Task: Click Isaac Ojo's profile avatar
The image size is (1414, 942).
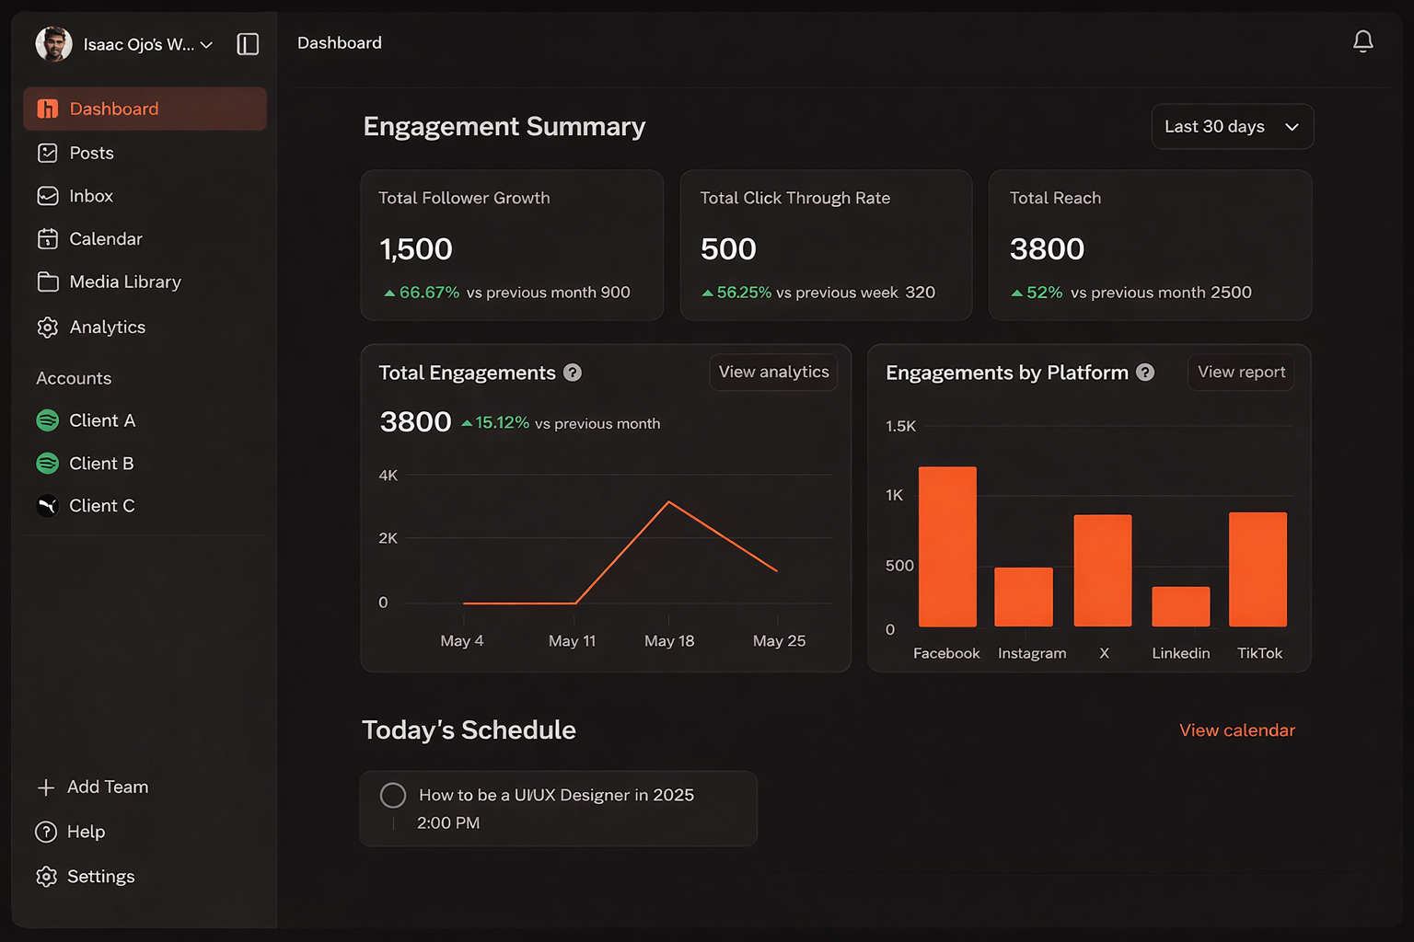Action: (53, 44)
